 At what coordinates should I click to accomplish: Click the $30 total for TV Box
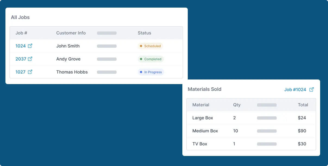[302, 144]
